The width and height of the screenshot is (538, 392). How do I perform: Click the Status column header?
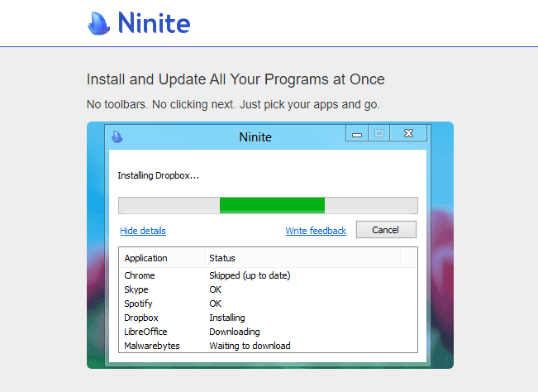click(x=302, y=258)
